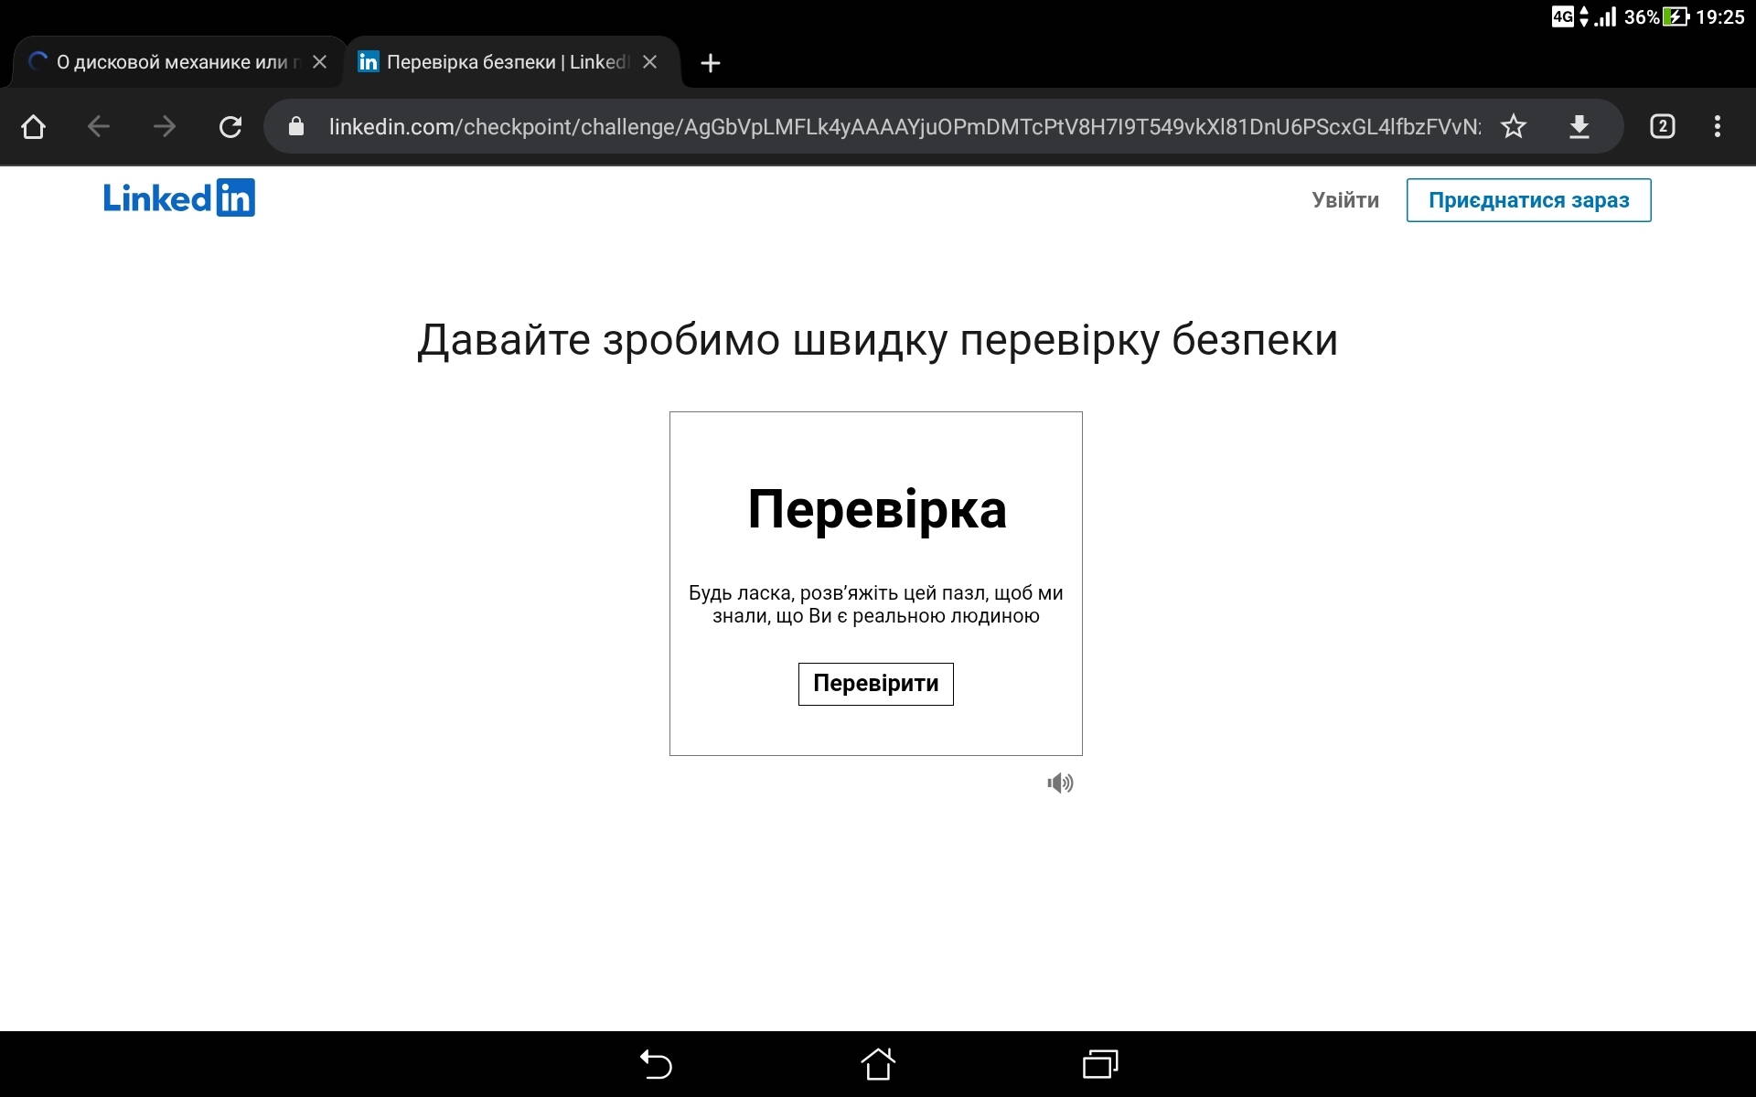Open downloads via the download icon
This screenshot has height=1097, width=1756.
[x=1579, y=126]
